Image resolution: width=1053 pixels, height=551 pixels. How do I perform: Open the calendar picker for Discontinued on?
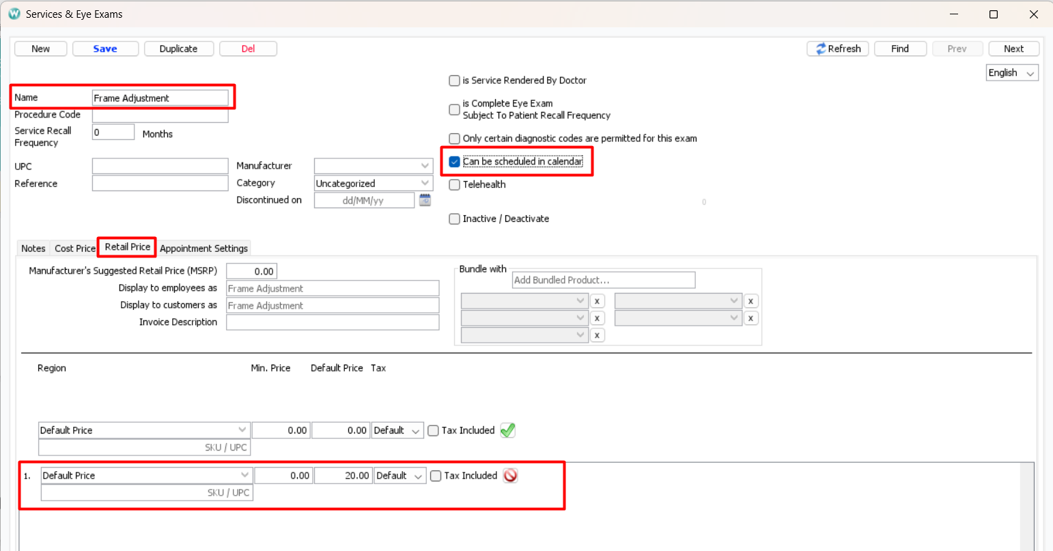coord(425,200)
